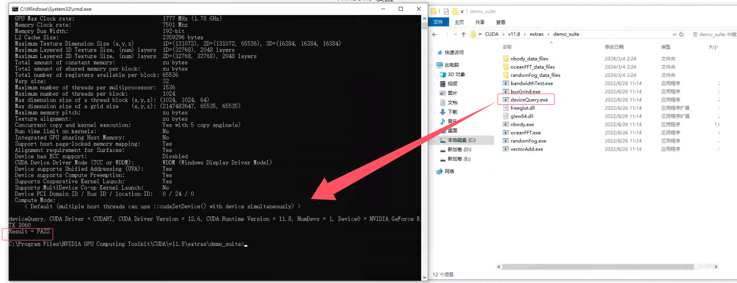Viewport: 737px width, 283px height.
Task: Expand the breadcrumb chevron after v11.8
Action: 525,34
